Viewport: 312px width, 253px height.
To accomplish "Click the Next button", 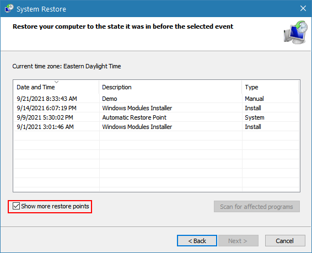I will 238,241.
